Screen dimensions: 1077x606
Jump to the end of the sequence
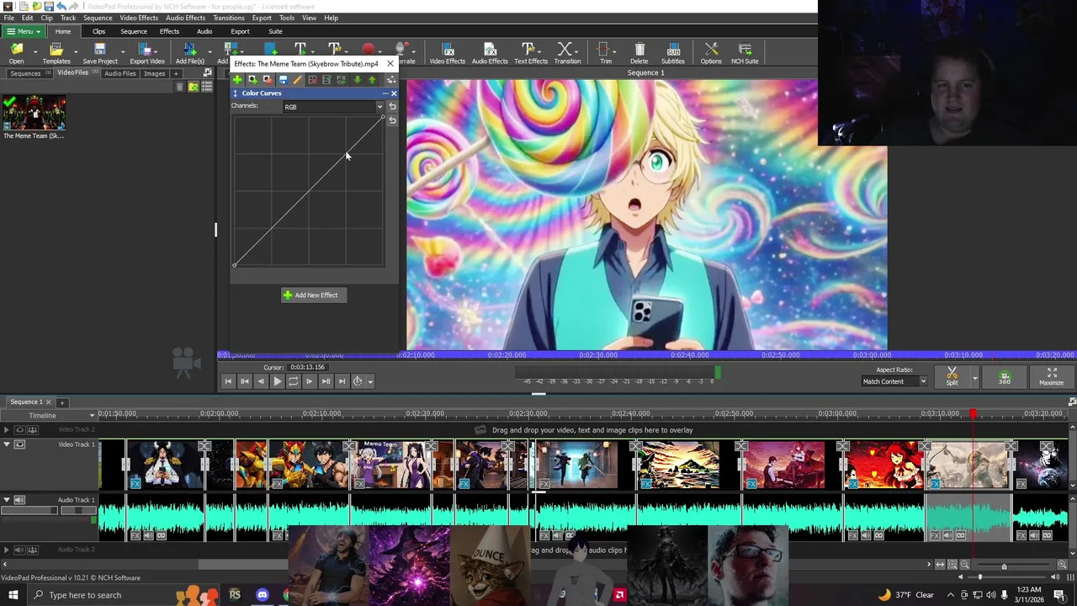click(342, 381)
